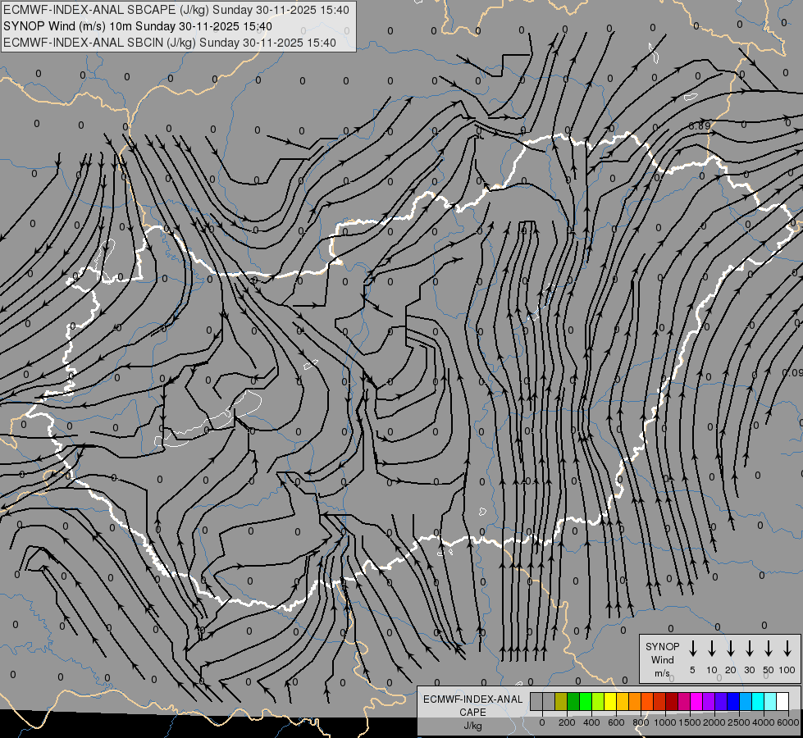Click the '6.89' value on the map
Image resolution: width=803 pixels, height=738 pixels.
(700, 125)
